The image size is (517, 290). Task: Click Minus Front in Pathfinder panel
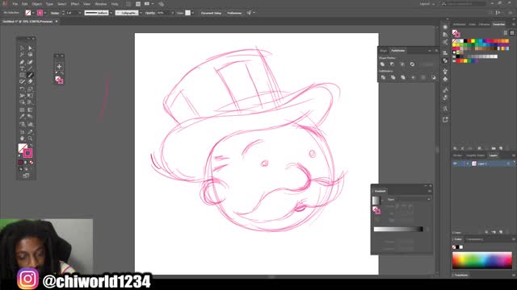[x=393, y=64]
